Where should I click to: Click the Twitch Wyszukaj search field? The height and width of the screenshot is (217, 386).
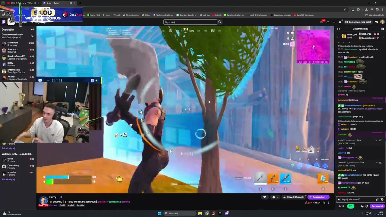pyautogui.click(x=190, y=22)
